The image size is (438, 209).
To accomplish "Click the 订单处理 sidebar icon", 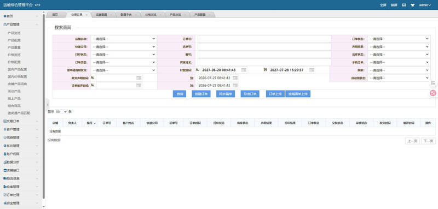I will point(5,195).
